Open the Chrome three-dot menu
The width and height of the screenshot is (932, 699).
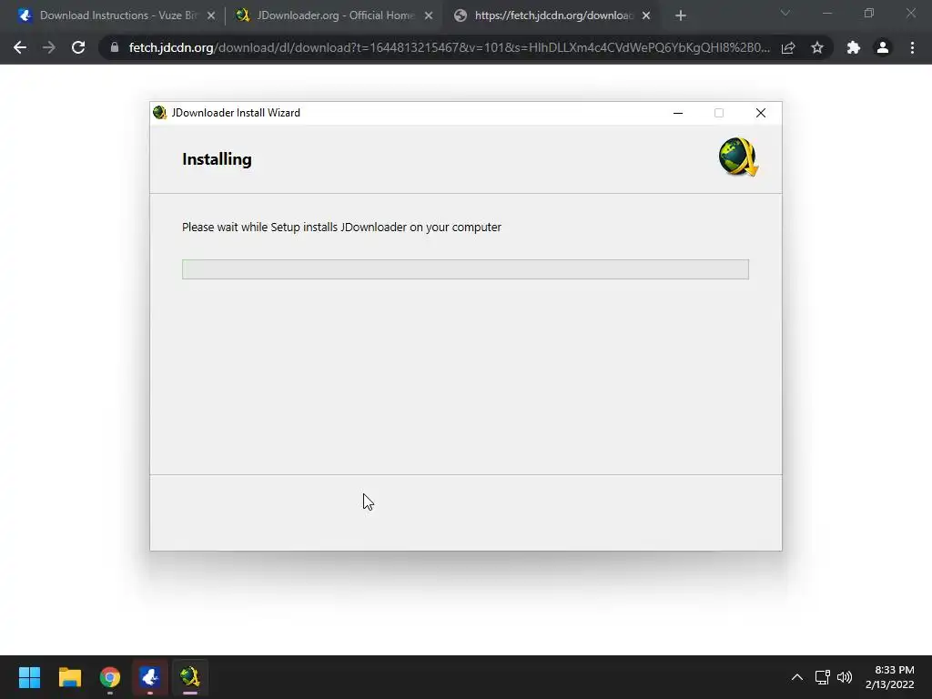click(912, 47)
